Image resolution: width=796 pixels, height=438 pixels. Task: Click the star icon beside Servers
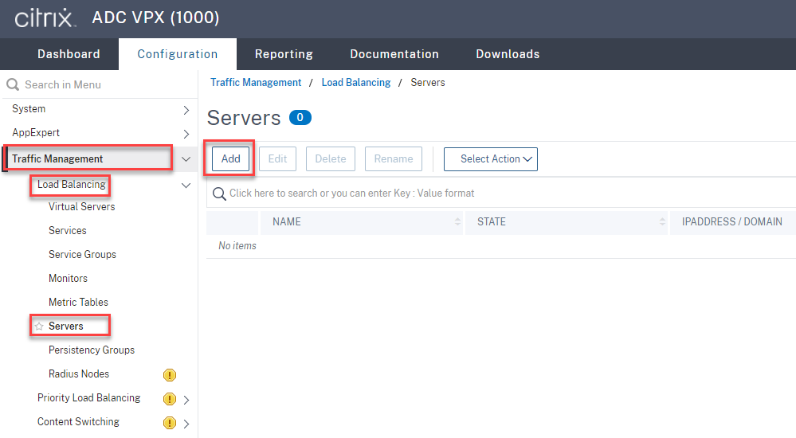click(39, 327)
